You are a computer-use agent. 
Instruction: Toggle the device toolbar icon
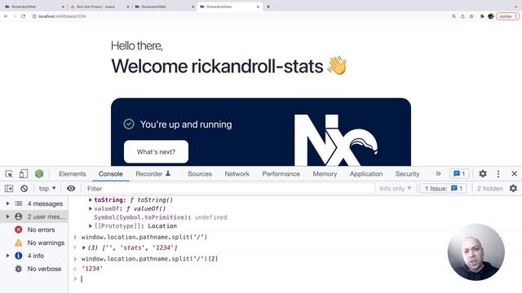tap(24, 173)
